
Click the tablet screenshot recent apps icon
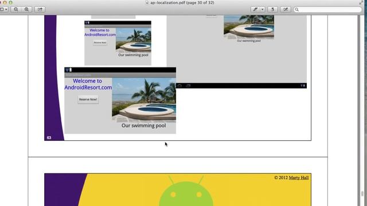click(188, 86)
